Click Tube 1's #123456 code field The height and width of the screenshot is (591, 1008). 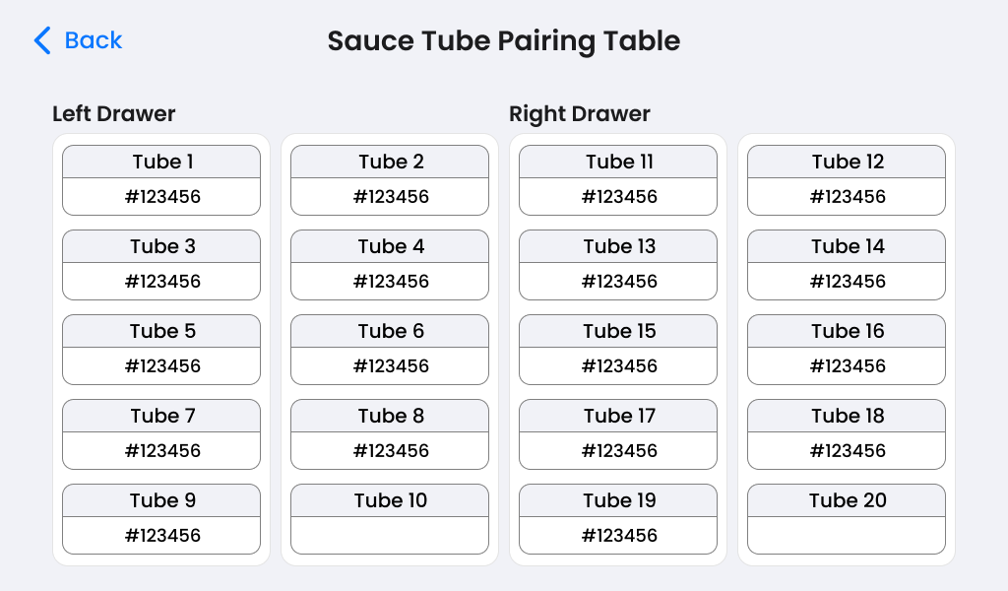[x=161, y=197]
